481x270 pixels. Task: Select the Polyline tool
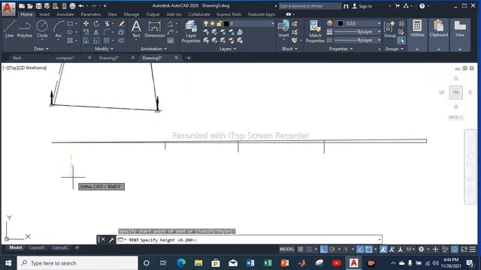click(25, 29)
